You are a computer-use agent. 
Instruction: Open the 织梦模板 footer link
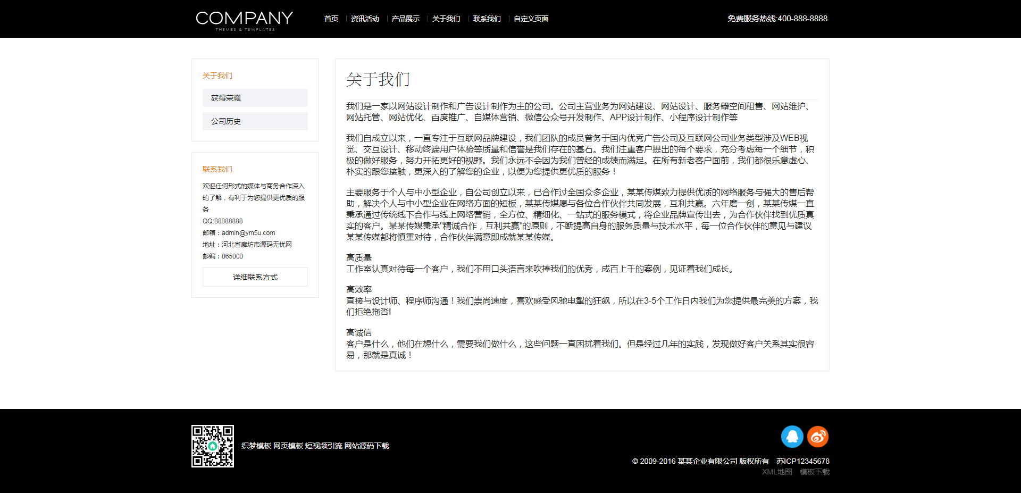click(x=256, y=446)
